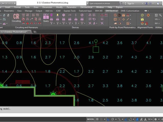The height and width of the screenshot is (122, 163).
Task: Click the large CIR Circuiting icon
Action: coord(16,18)
